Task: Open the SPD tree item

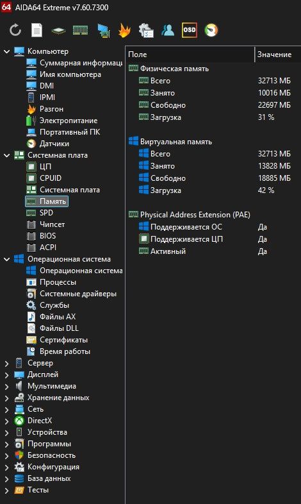Action: (40, 213)
